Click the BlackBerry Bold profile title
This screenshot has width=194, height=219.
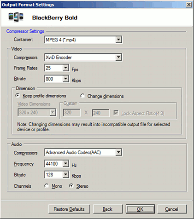(x=55, y=18)
